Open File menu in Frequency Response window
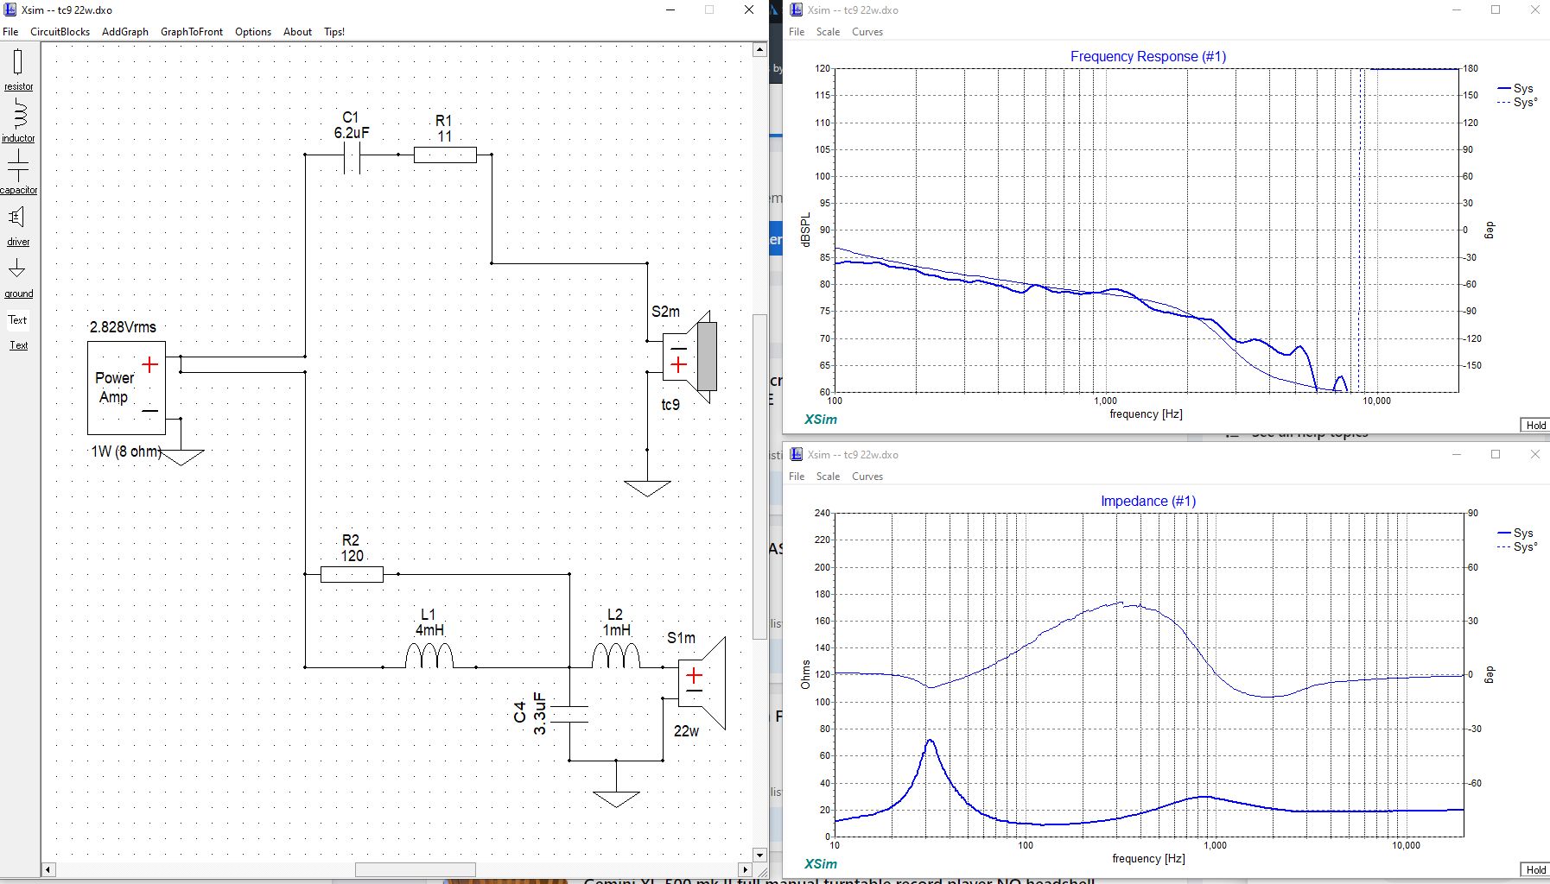Image resolution: width=1550 pixels, height=884 pixels. [797, 32]
